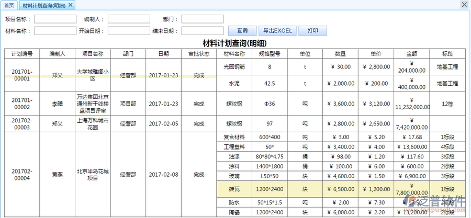
Task: Click the 材料名称 search field
Action: [55, 31]
